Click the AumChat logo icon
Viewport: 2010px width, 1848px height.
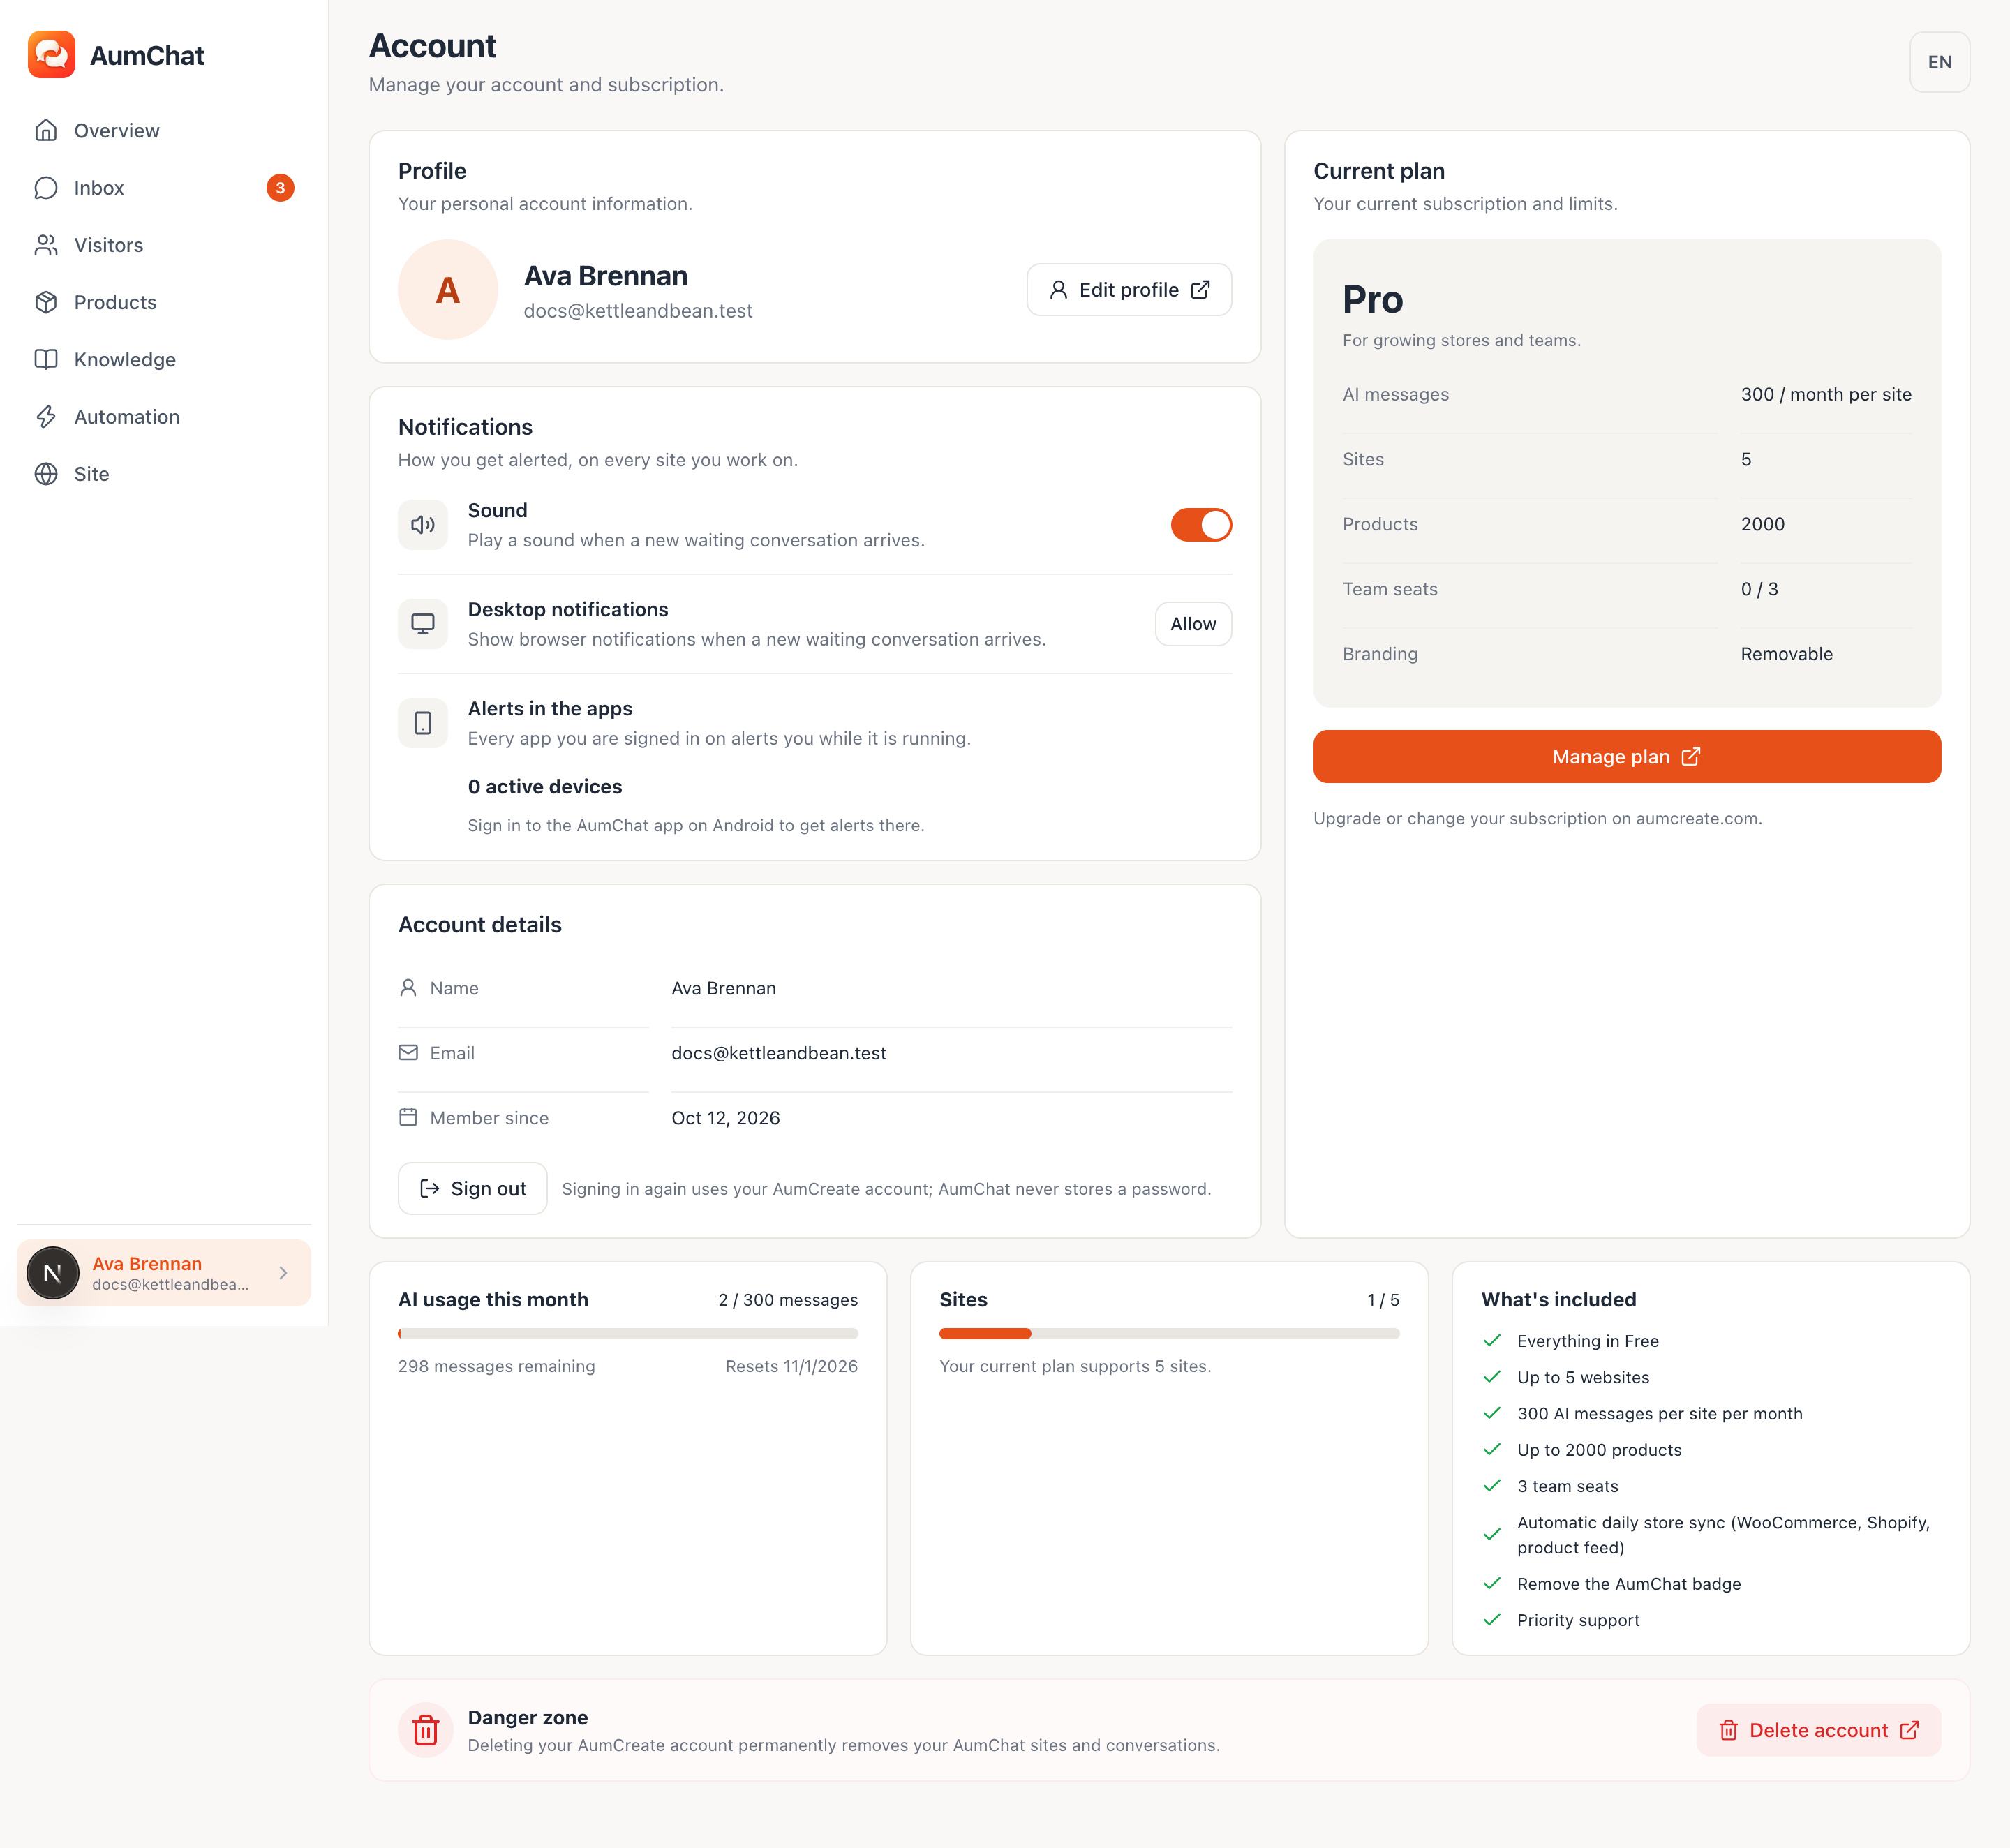(51, 55)
